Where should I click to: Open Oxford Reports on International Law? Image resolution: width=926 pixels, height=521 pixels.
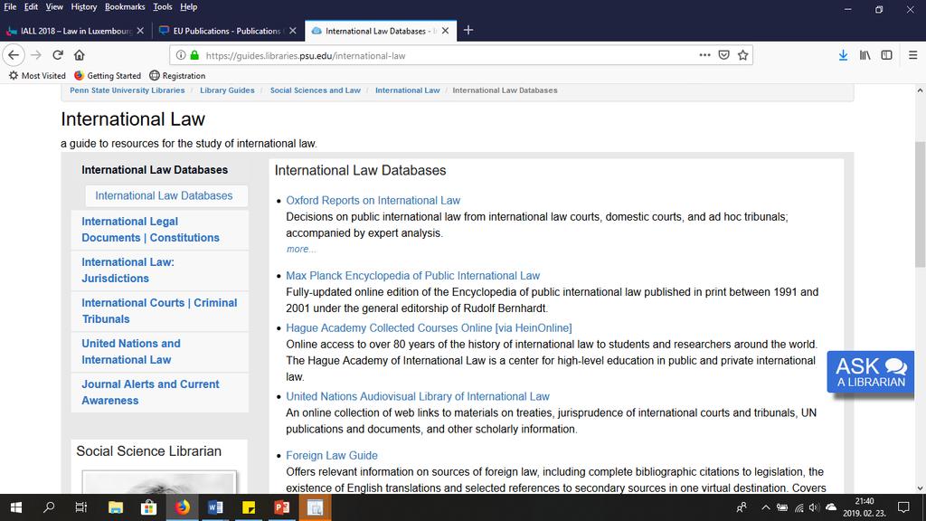(373, 200)
